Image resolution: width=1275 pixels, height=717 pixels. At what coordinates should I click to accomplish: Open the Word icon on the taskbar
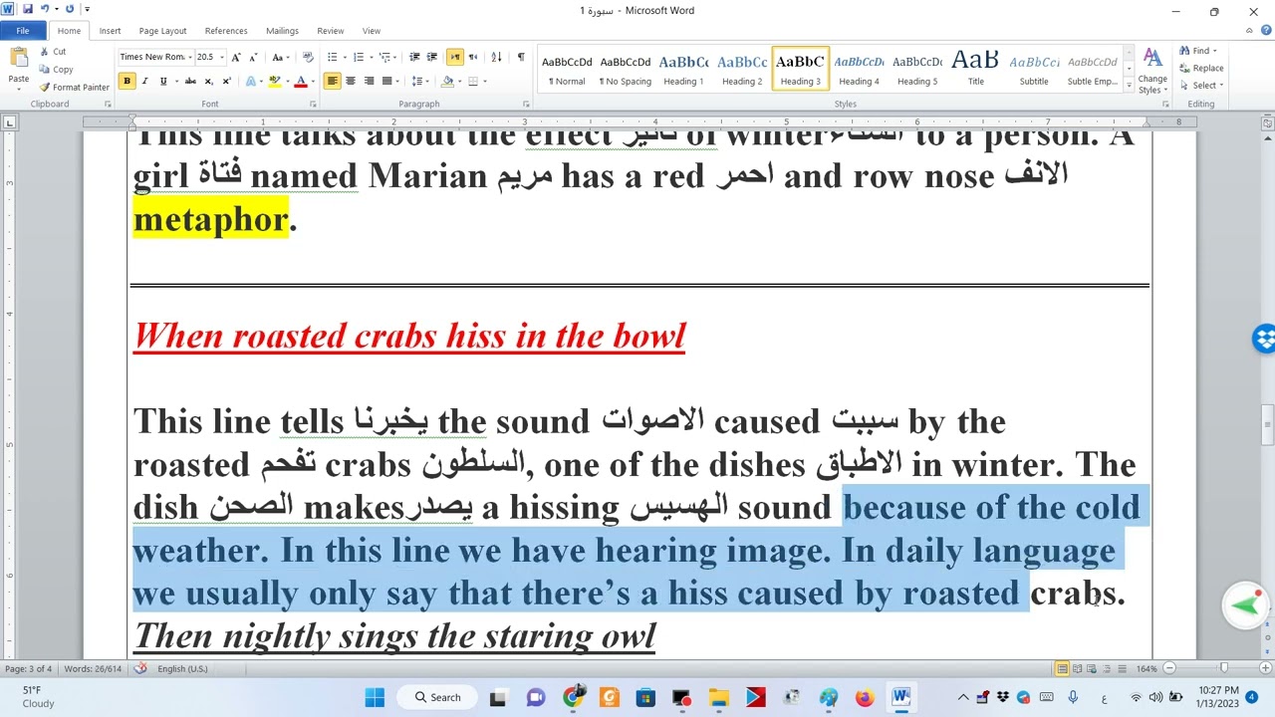[x=900, y=697]
